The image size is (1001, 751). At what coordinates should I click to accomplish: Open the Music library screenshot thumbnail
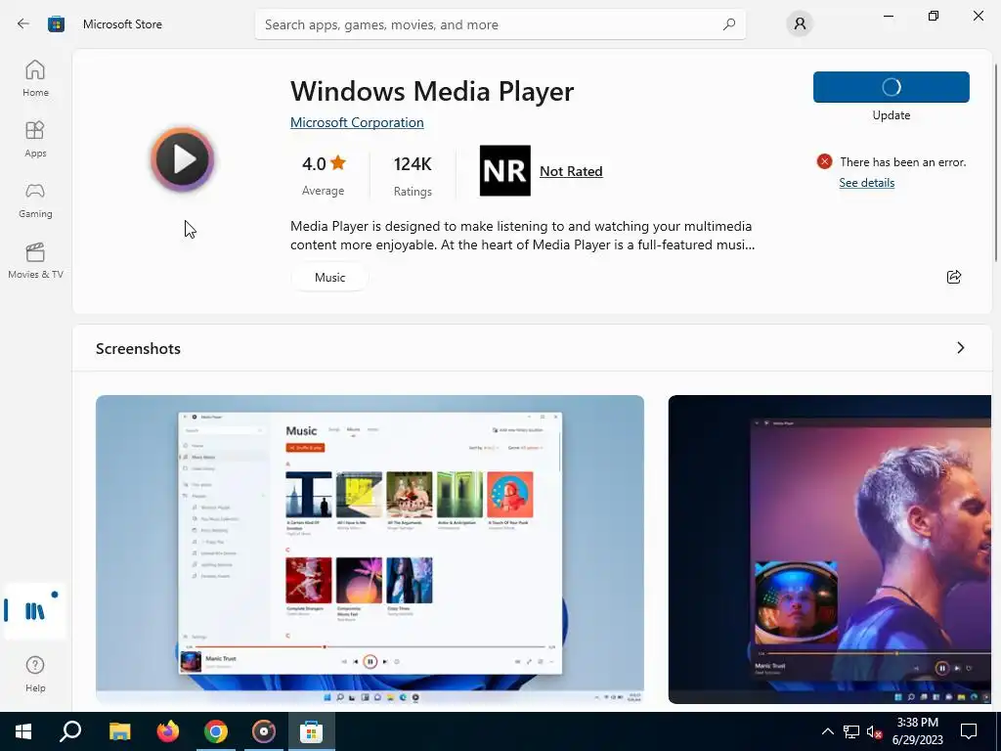click(x=370, y=550)
